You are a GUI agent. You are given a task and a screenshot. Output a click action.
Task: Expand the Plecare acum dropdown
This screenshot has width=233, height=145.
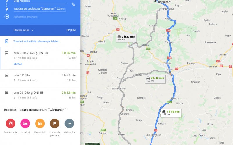pyautogui.click(x=23, y=30)
